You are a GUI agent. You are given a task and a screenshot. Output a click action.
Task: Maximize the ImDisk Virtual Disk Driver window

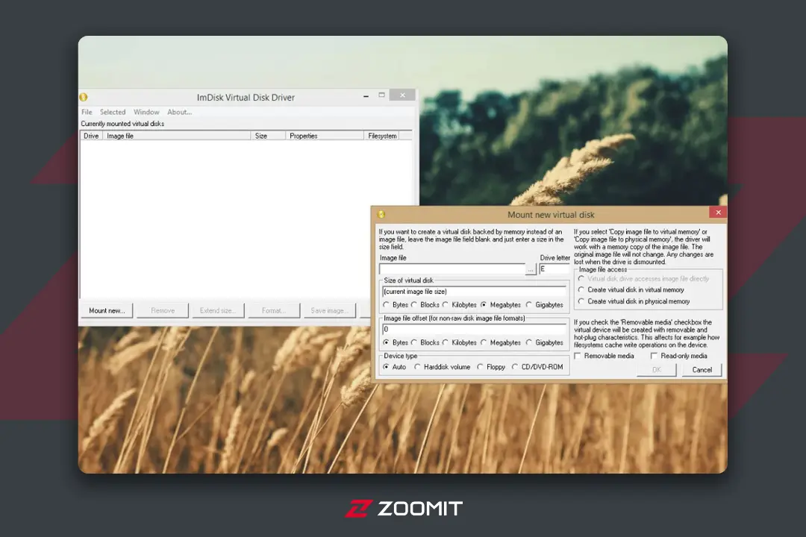(381, 95)
